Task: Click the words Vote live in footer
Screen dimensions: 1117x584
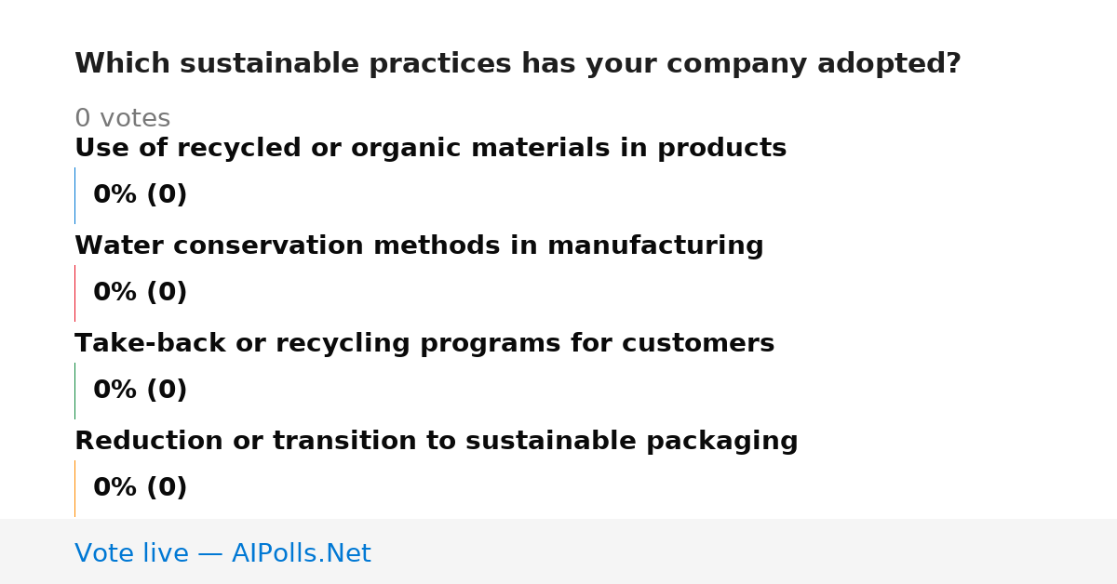Action: [x=131, y=553]
